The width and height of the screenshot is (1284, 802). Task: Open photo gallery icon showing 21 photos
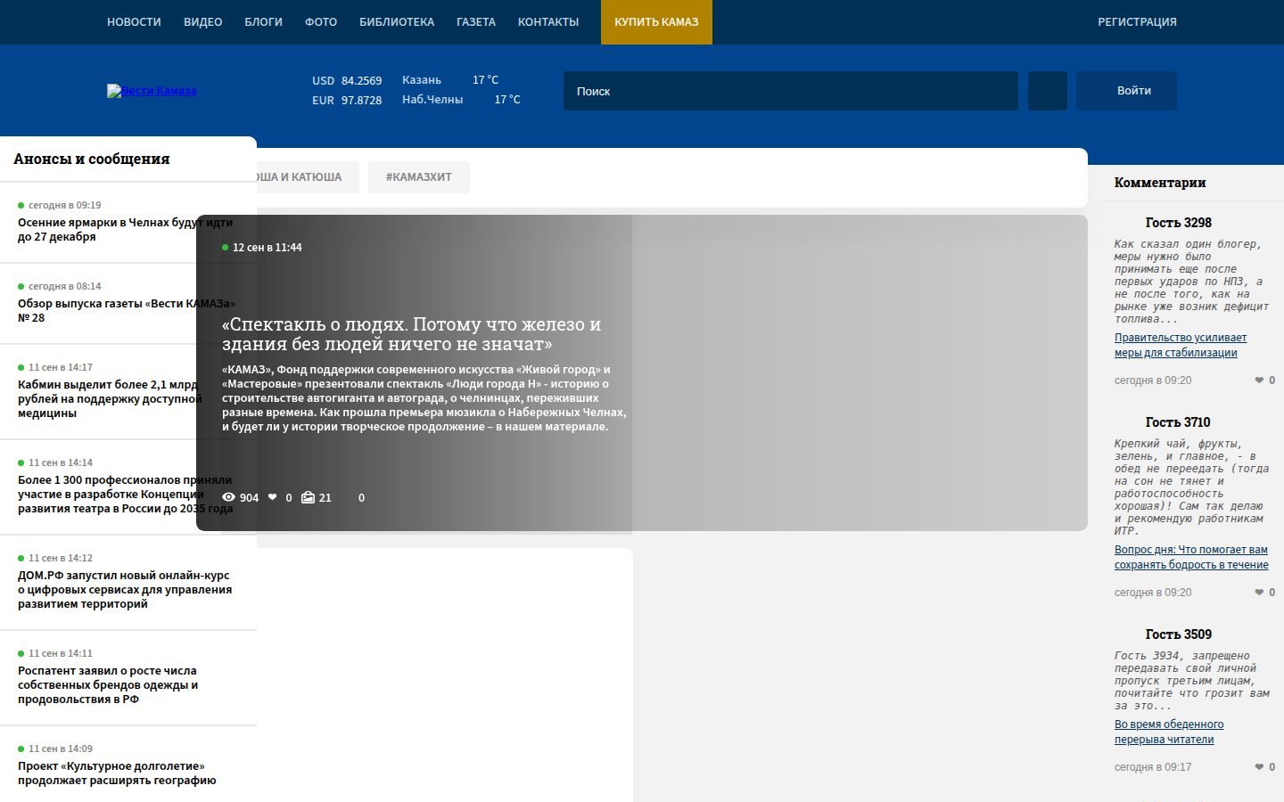[308, 497]
